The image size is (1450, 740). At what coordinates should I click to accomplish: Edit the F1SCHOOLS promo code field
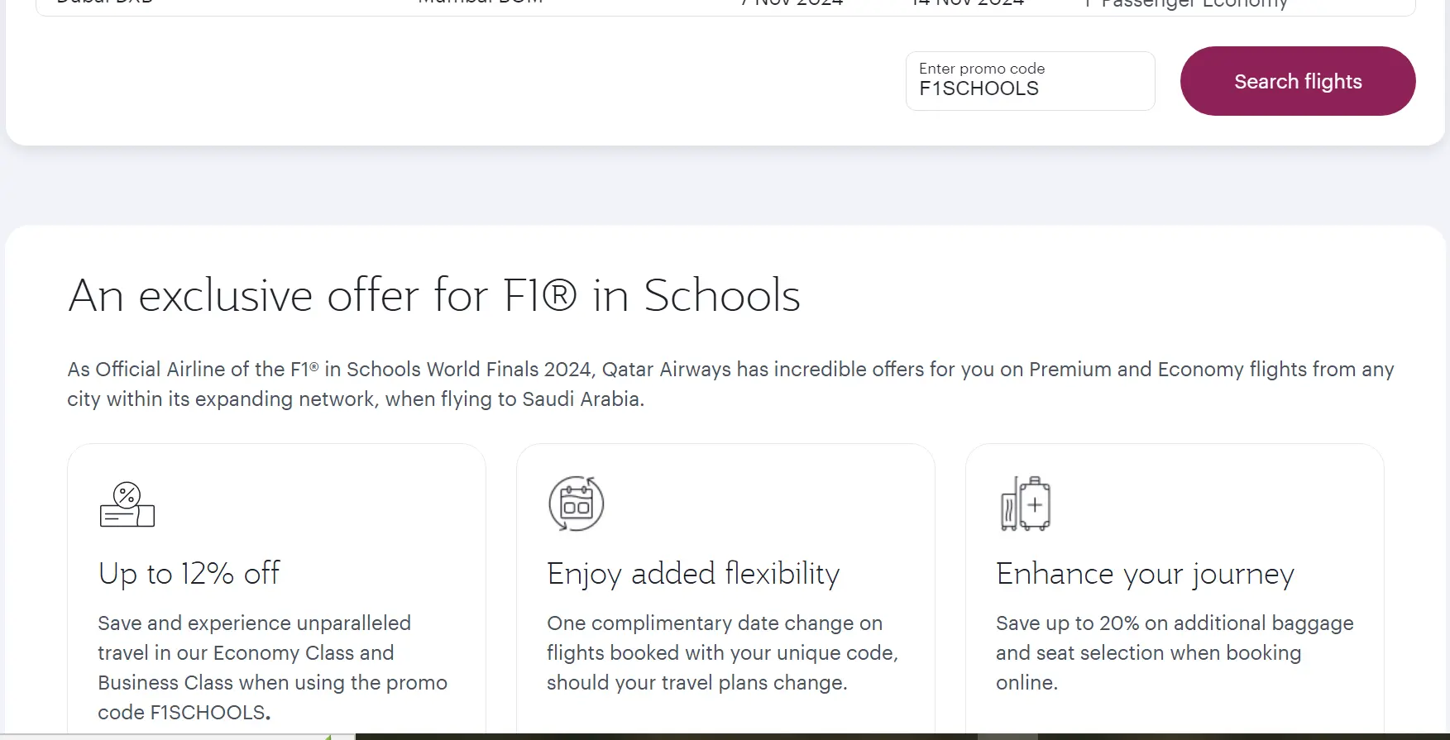[1030, 88]
